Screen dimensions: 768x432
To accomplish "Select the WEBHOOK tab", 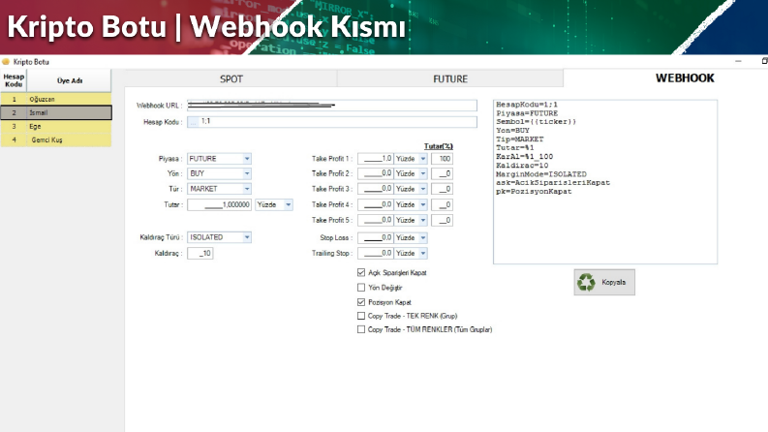I will (x=685, y=77).
